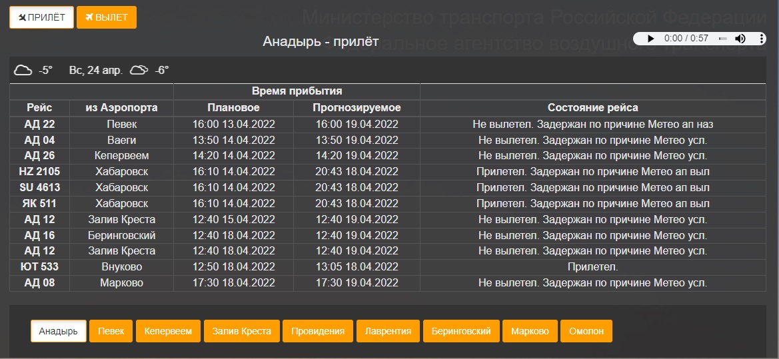Select the Анадырь airport tab
Screen dimensions: 779x359
(58, 331)
